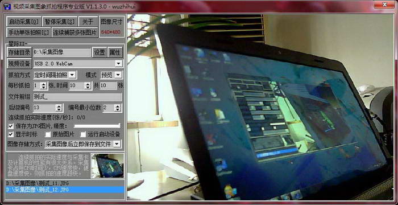Toggle 显示时标 checkbox
The height and width of the screenshot is (205, 398).
pos(11,134)
